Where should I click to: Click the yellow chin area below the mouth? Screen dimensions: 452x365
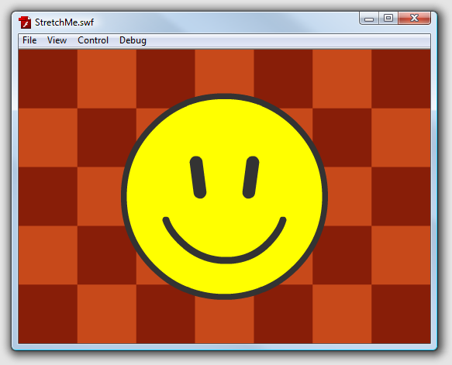click(224, 278)
